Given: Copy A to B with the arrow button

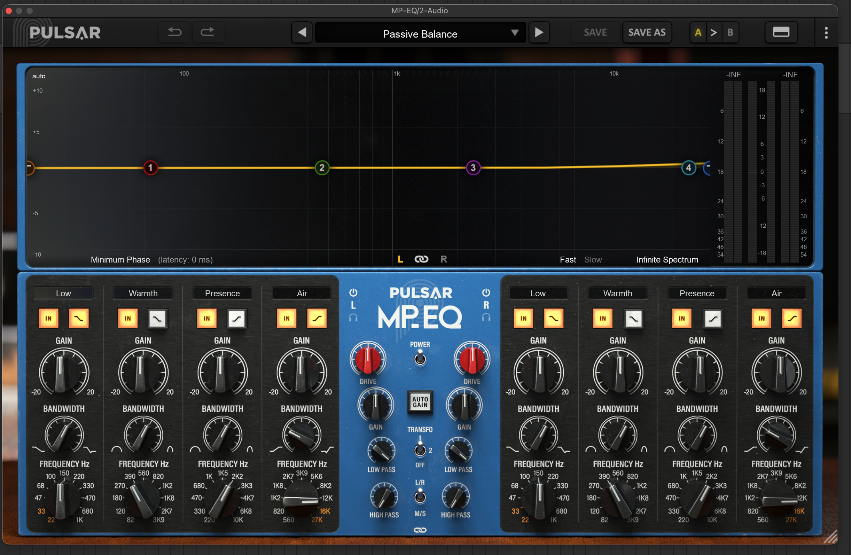Looking at the screenshot, I should click(714, 32).
